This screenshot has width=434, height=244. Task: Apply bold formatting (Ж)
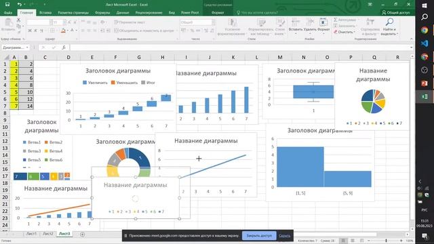[30, 30]
